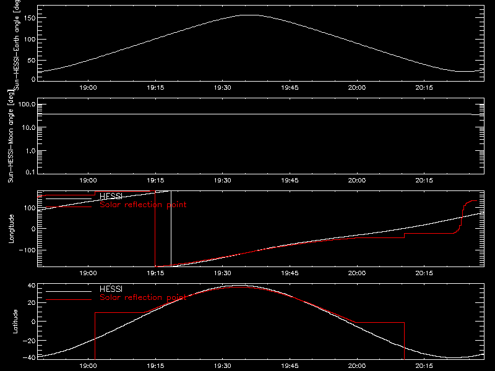Click 19:30 time label under Longitude plot
Screen dimensions: 495x371
pos(223,273)
